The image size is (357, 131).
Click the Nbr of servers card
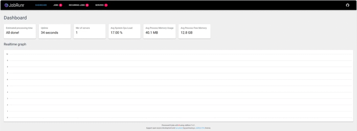(x=90, y=31)
